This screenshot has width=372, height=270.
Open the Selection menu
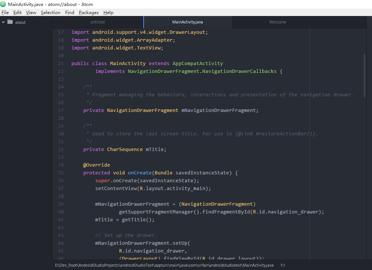click(x=51, y=13)
